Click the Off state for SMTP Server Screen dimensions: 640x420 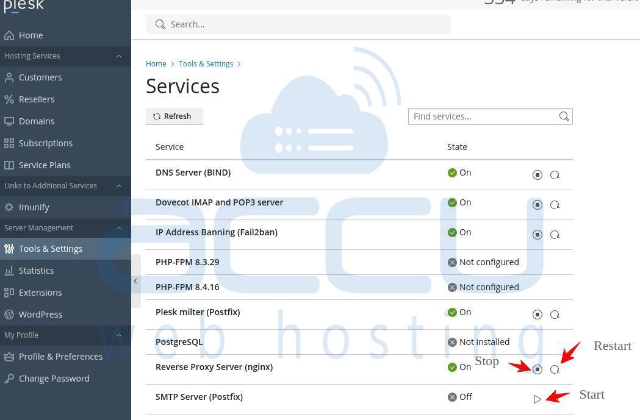point(459,397)
